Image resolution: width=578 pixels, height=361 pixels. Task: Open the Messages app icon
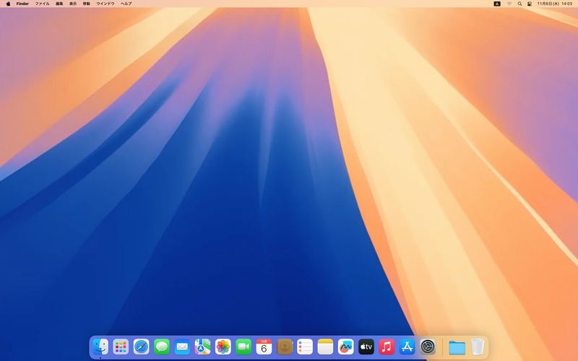click(162, 347)
